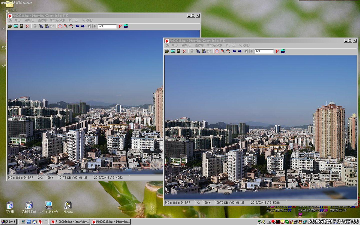Open 画像(I) menu in P1000036 window
360x225 pixels.
42,20
